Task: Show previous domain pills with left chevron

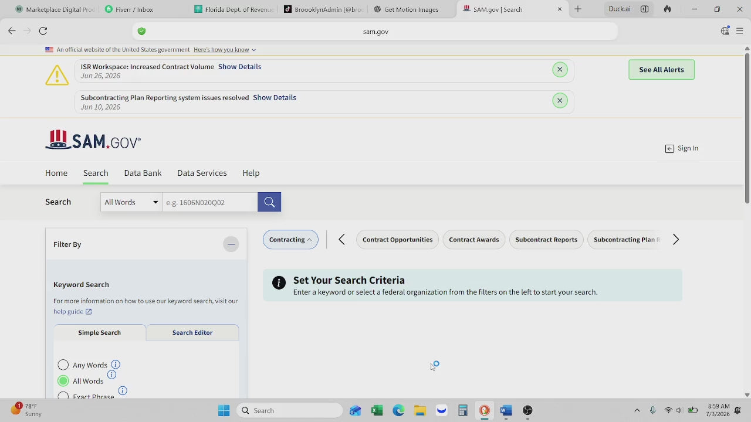Action: (x=341, y=240)
